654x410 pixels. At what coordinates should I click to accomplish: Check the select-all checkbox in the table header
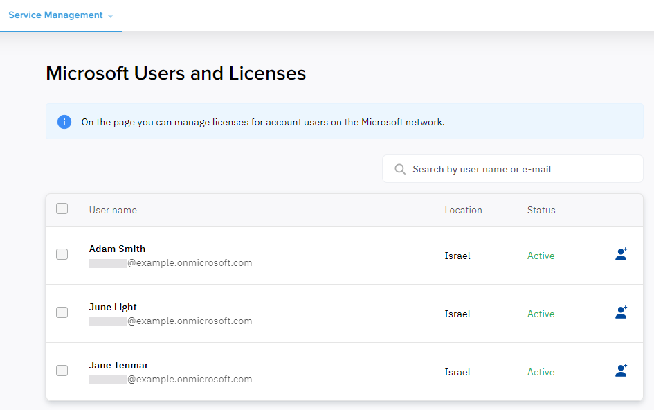pyautogui.click(x=62, y=208)
